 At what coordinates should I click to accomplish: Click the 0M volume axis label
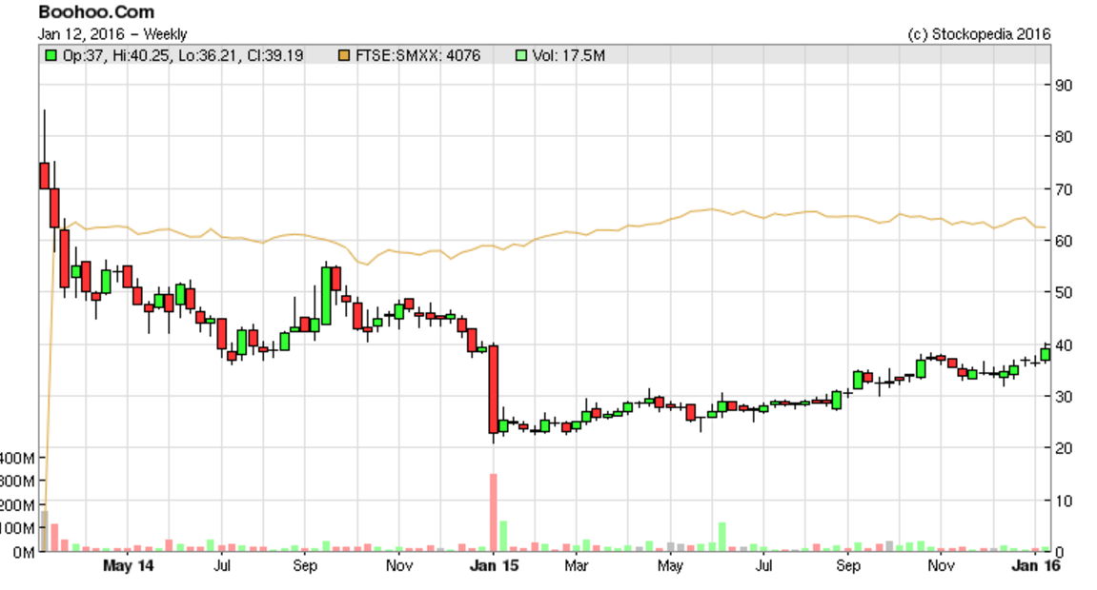[22, 552]
